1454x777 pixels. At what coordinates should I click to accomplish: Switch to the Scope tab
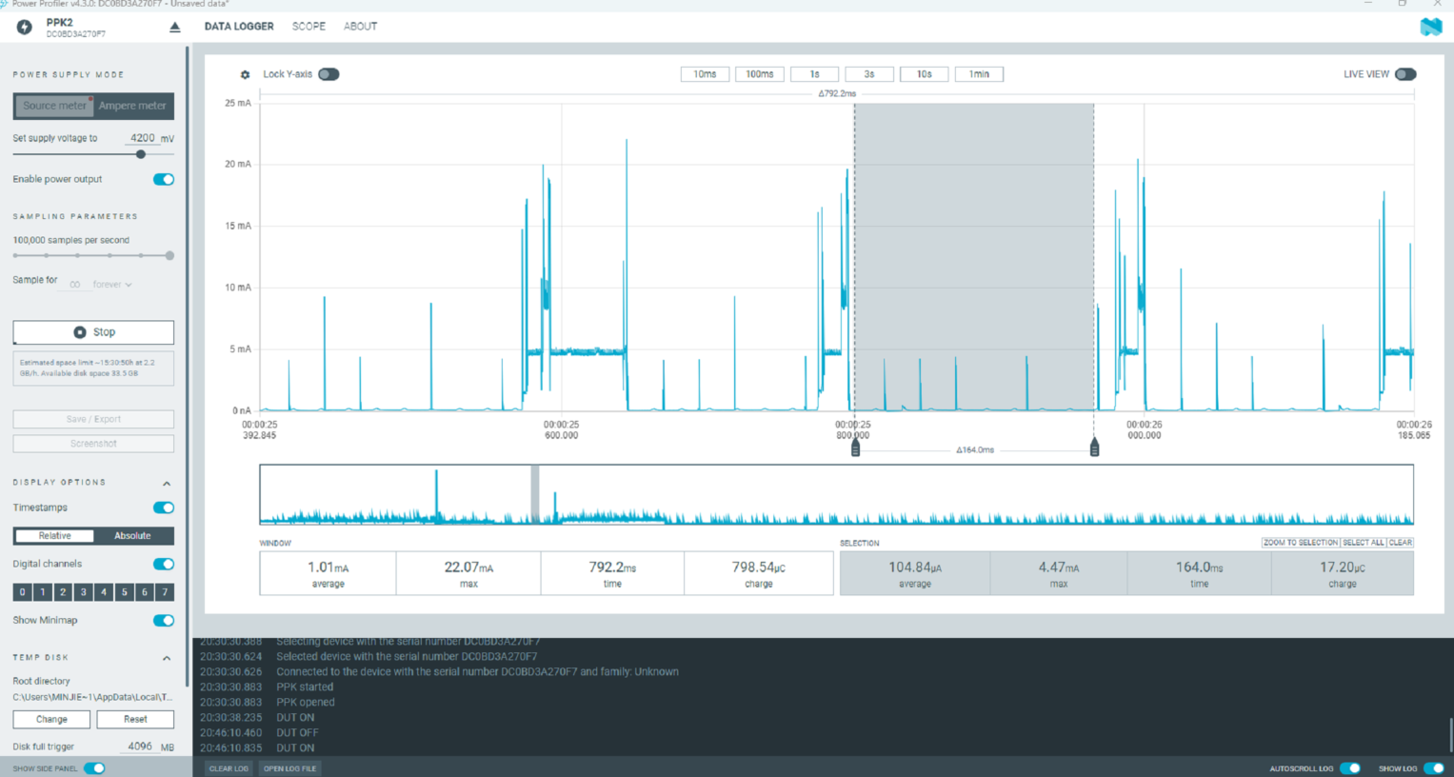point(309,27)
